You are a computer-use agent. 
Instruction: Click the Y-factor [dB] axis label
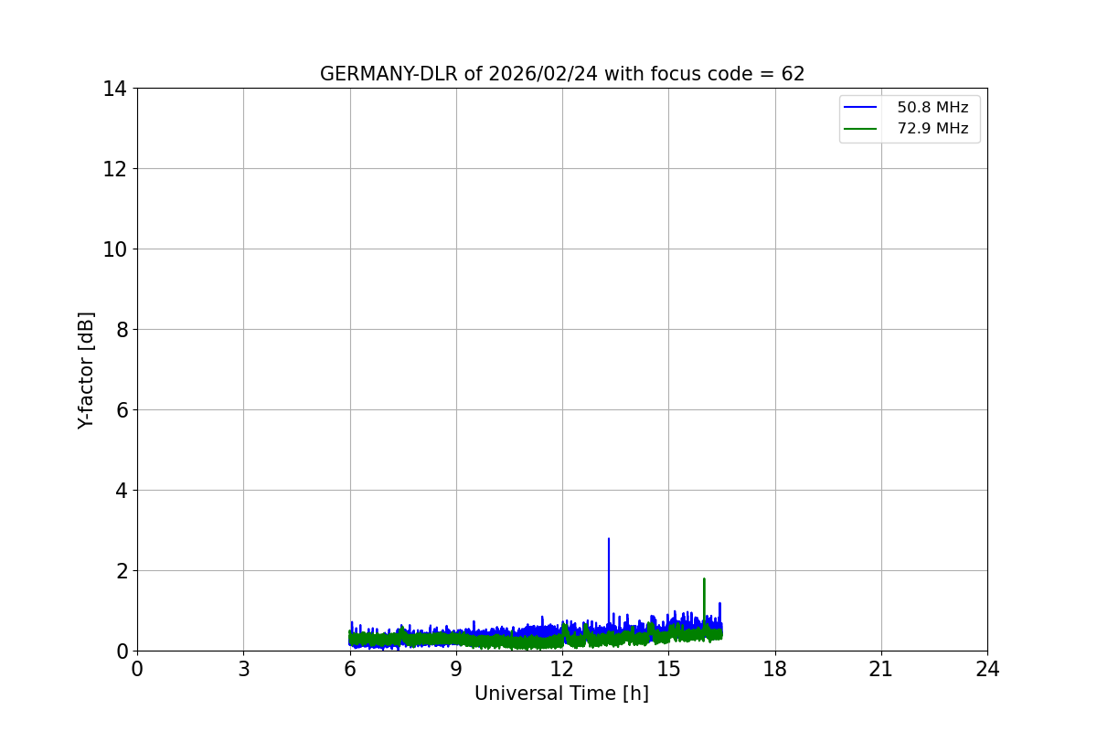(86, 370)
